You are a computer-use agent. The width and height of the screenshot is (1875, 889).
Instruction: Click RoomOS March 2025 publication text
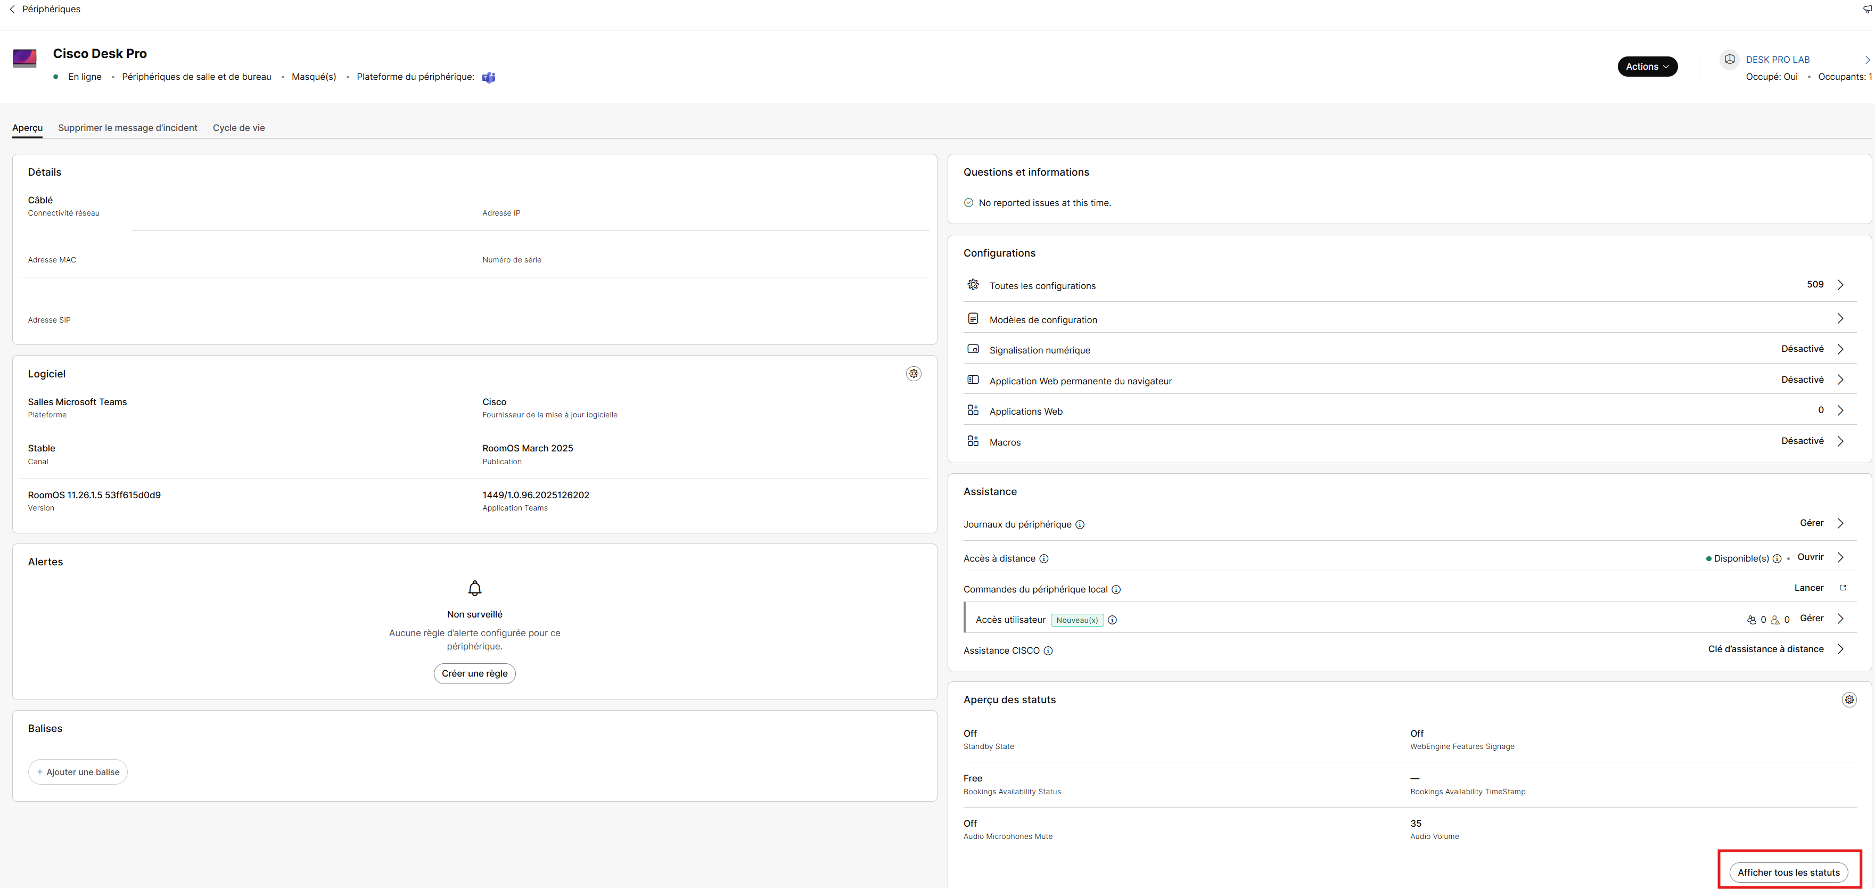click(x=528, y=449)
